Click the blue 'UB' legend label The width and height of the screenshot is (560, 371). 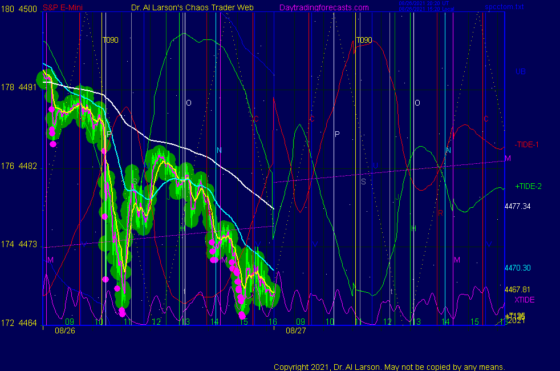coord(520,71)
